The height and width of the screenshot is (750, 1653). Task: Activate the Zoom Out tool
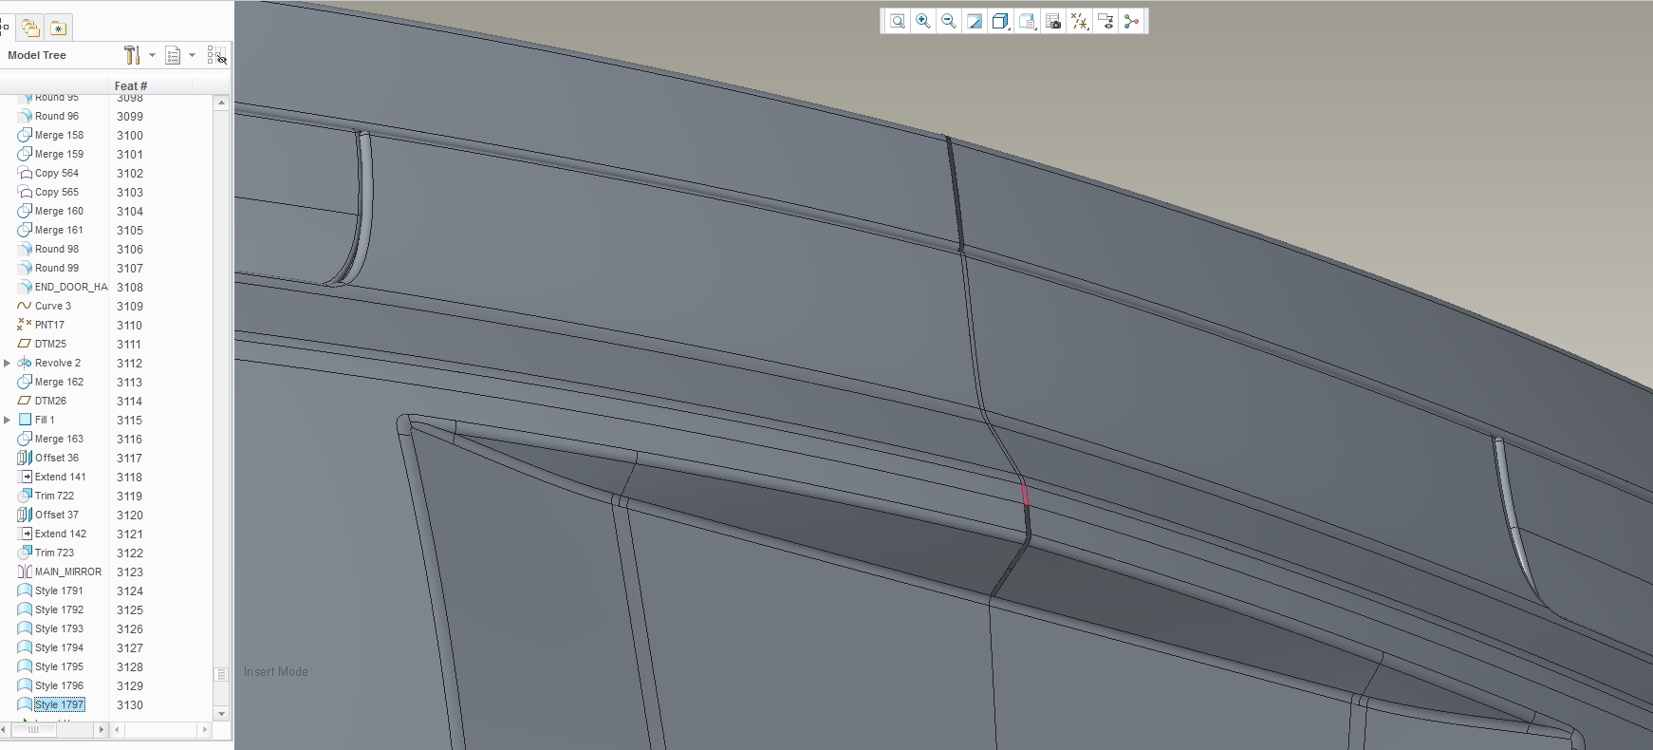(948, 21)
